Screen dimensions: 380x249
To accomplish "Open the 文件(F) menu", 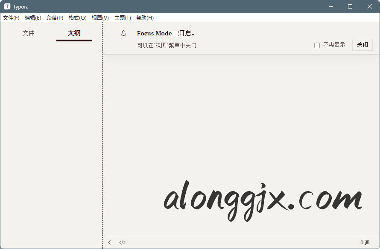I will click(x=11, y=18).
